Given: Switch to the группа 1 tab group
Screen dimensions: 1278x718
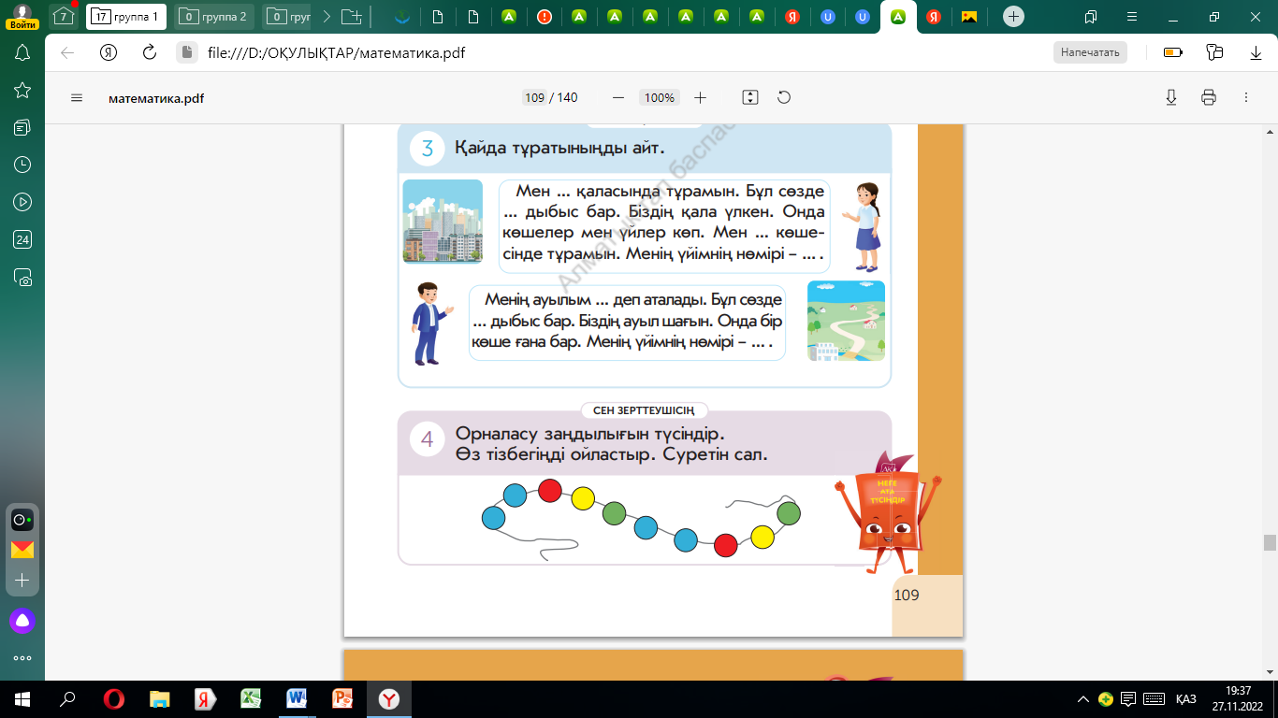Looking at the screenshot, I should click(x=126, y=16).
